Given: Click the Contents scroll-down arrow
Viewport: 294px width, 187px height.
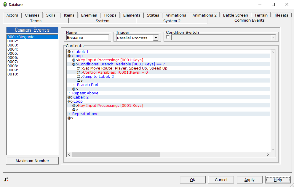Looking at the screenshot, I should [x=273, y=150].
